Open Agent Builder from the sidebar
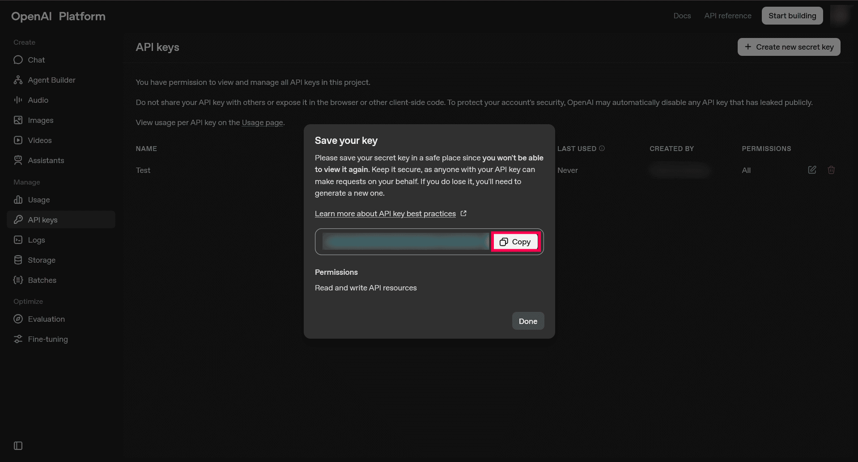858x462 pixels. point(51,80)
